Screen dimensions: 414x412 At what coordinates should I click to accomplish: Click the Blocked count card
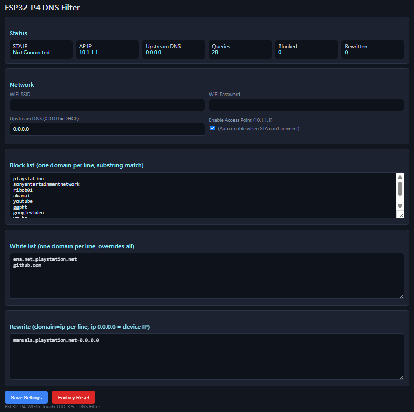tap(307, 49)
